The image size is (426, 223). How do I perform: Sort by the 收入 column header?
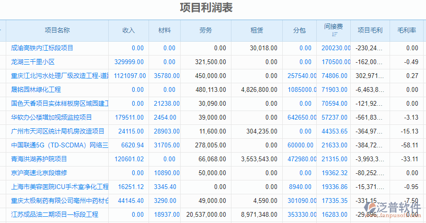coord(128,30)
